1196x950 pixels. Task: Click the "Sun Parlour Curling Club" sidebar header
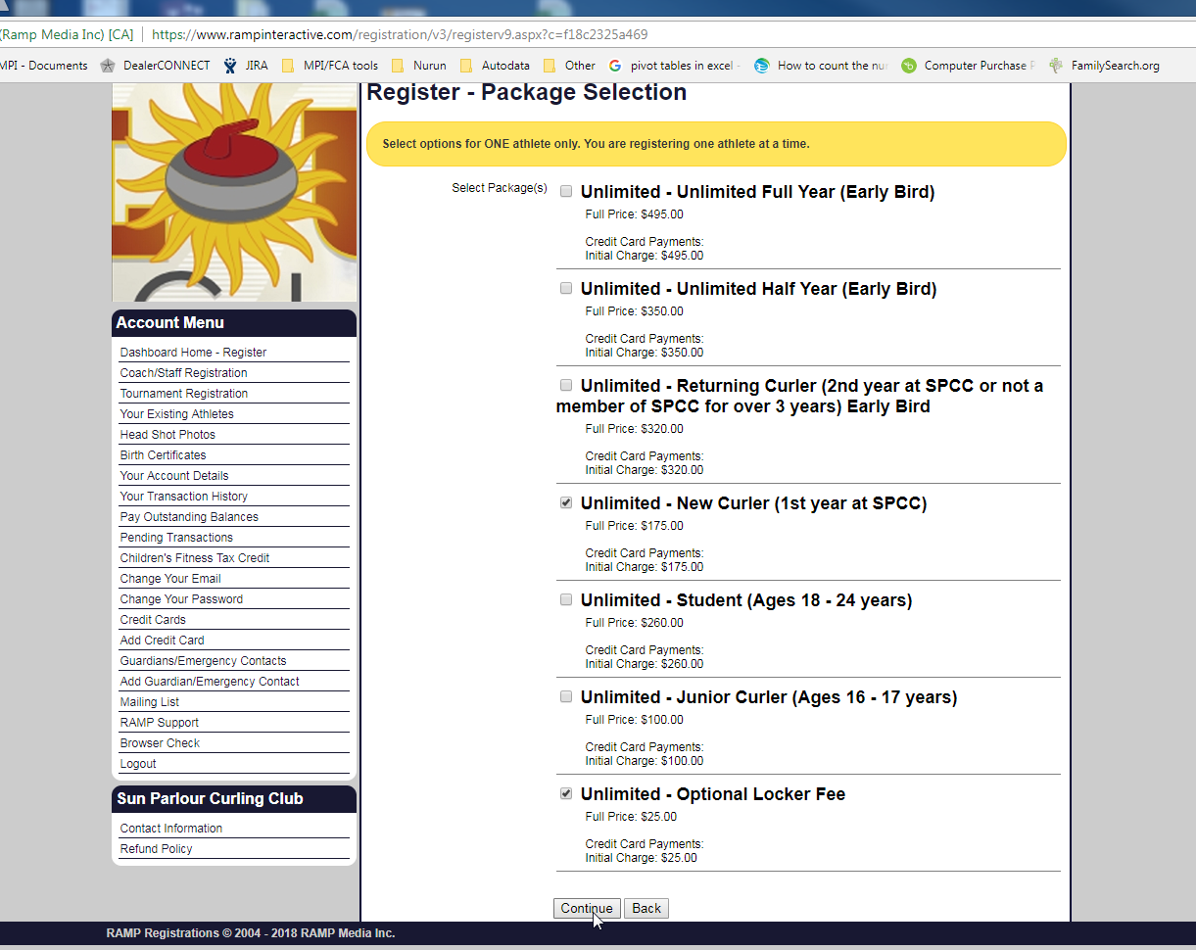pos(234,799)
